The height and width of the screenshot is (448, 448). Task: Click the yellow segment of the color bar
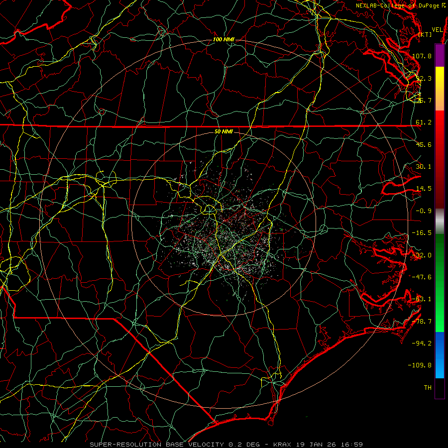440,77
